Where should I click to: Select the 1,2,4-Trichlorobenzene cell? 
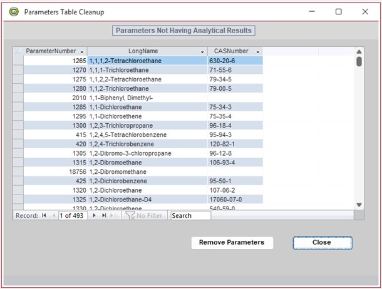[x=147, y=144]
